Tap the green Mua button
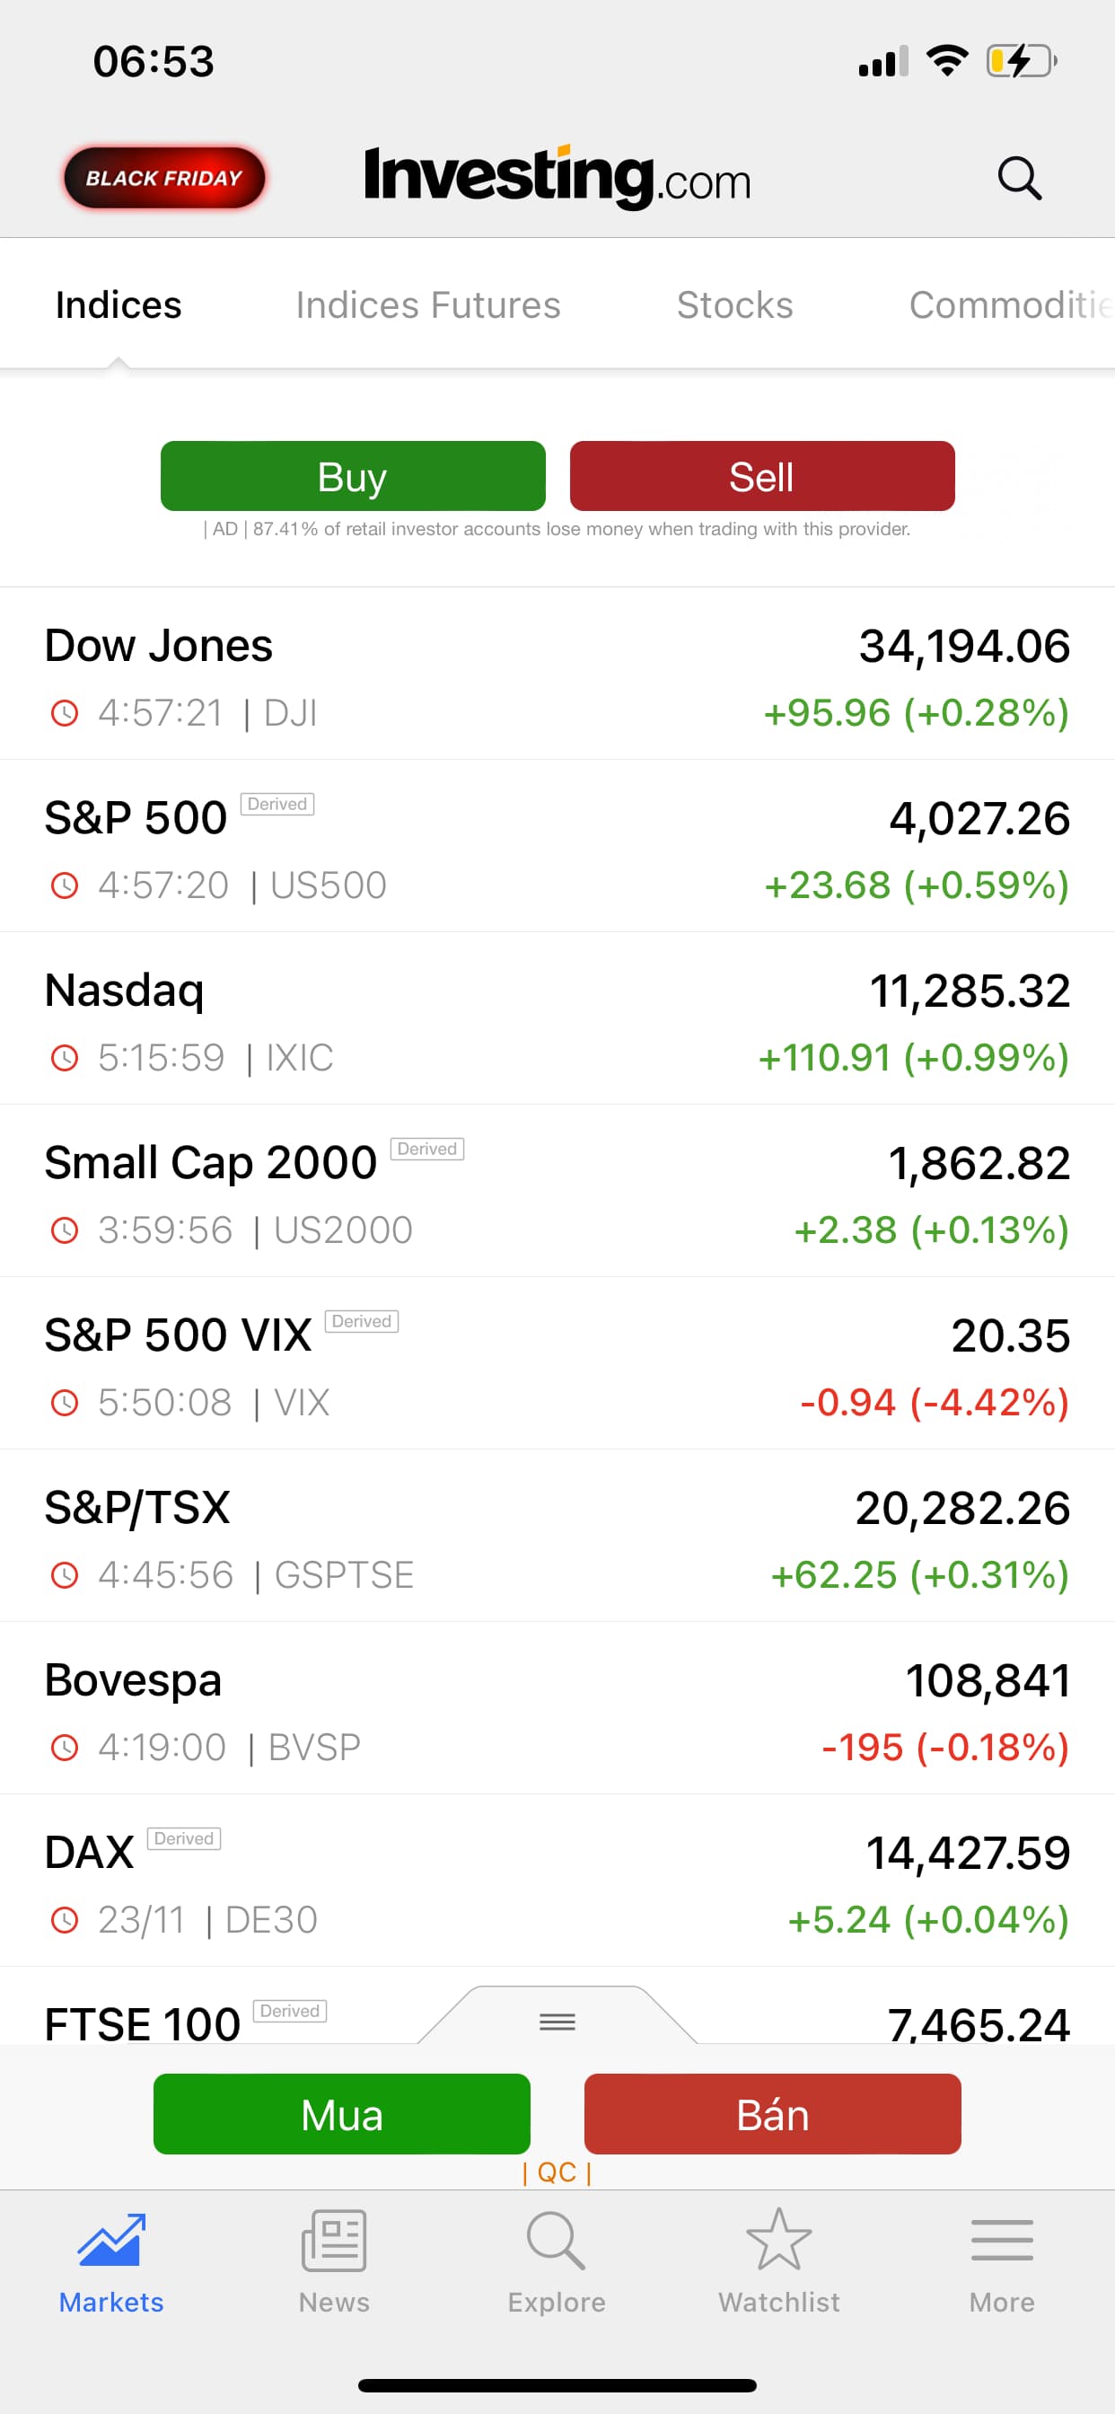 [342, 2115]
